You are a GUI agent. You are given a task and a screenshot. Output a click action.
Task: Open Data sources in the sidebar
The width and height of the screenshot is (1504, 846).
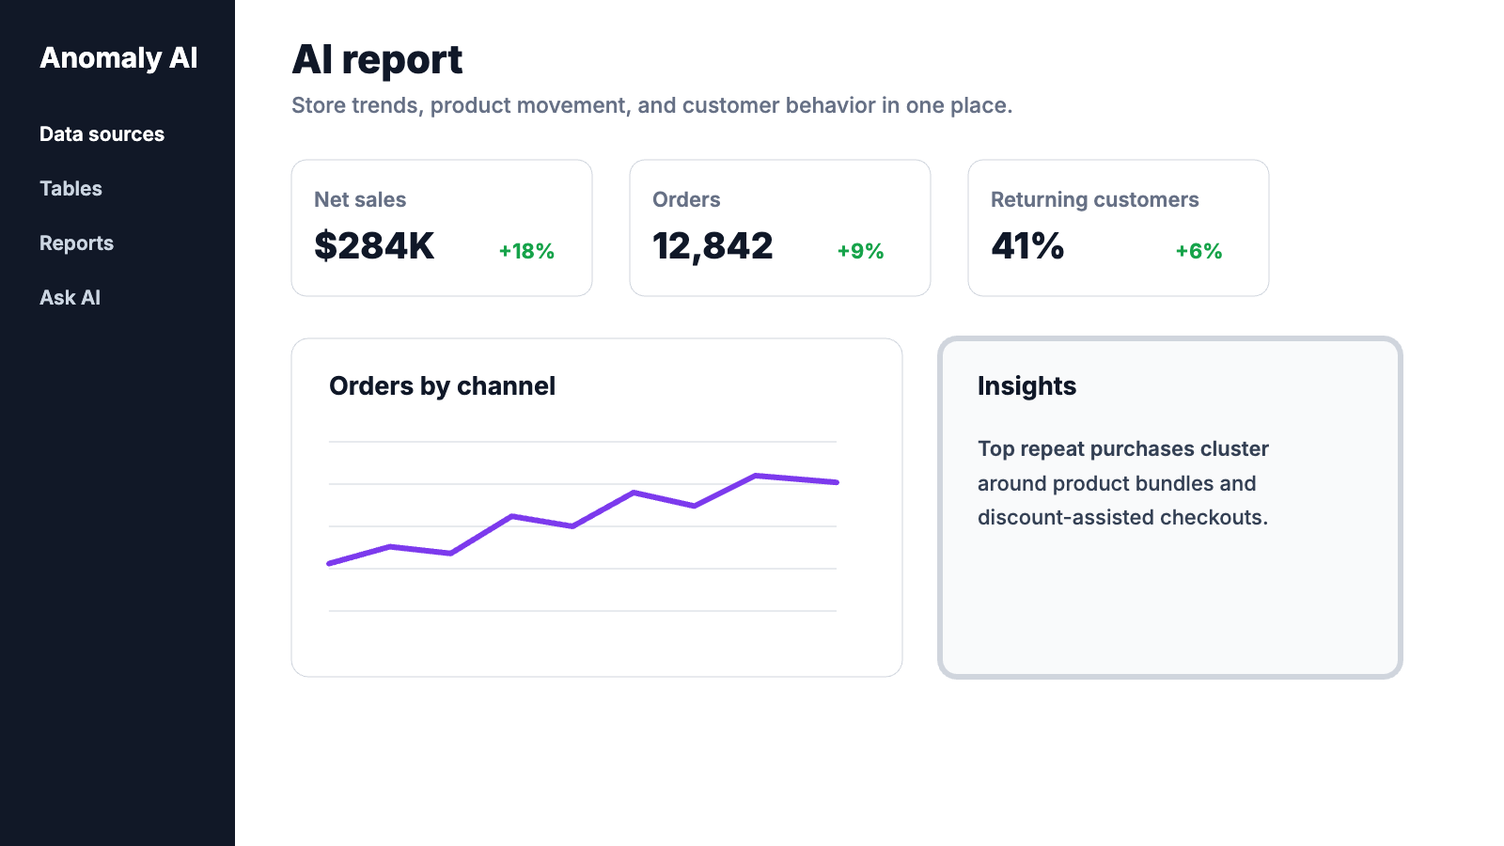click(x=102, y=134)
